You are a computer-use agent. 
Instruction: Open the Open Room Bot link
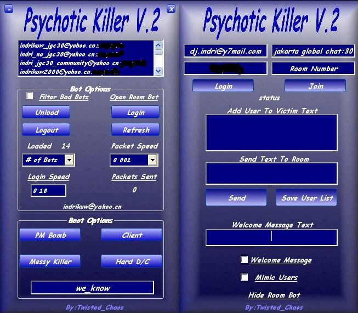click(x=134, y=97)
